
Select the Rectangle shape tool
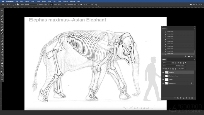coord(2,61)
